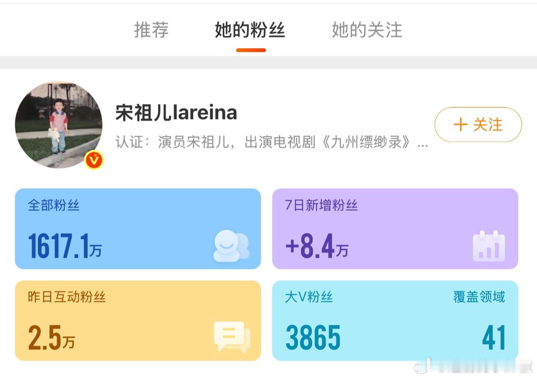The image size is (537, 379).
Task: Select the 她的粉丝 tab
Action: pos(250,30)
